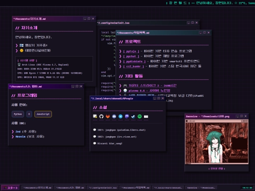
Task: Switch to Gwenview taskbar entry
Action: [201, 188]
